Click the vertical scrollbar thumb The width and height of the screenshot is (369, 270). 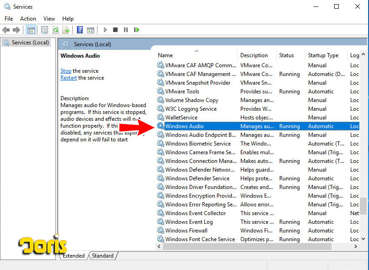click(363, 206)
